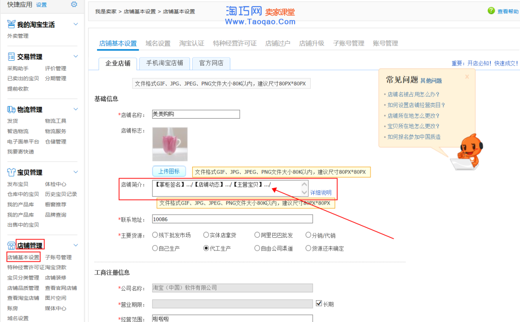520x322 pixels.
Task: Click the 宝贝管理 shirt icon
Action: 11,172
